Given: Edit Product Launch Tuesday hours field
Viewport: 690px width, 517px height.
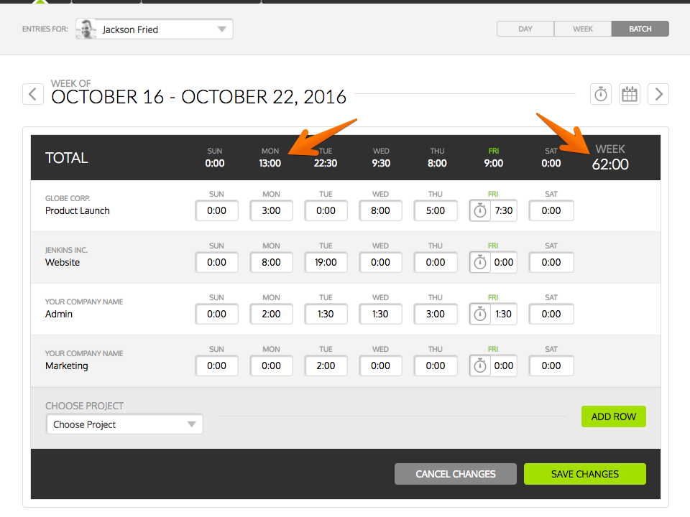Looking at the screenshot, I should pyautogui.click(x=326, y=211).
